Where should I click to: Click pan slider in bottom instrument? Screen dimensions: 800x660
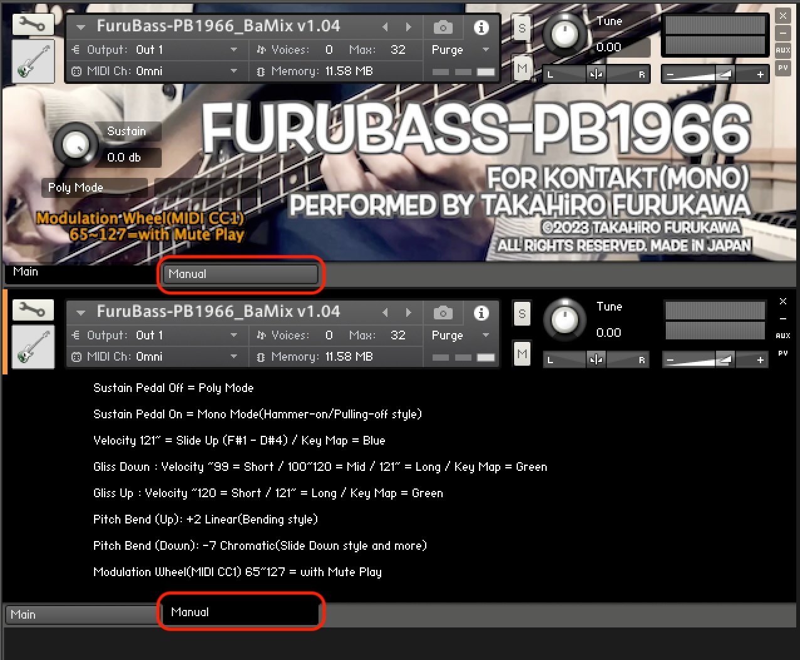(596, 359)
